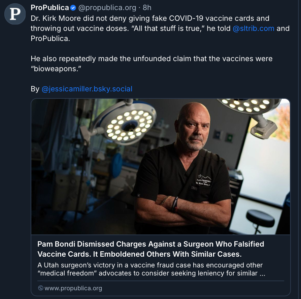301x299 pixels.
Task: Click the "He also repeatedly made" paragraph
Action: (x=152, y=59)
